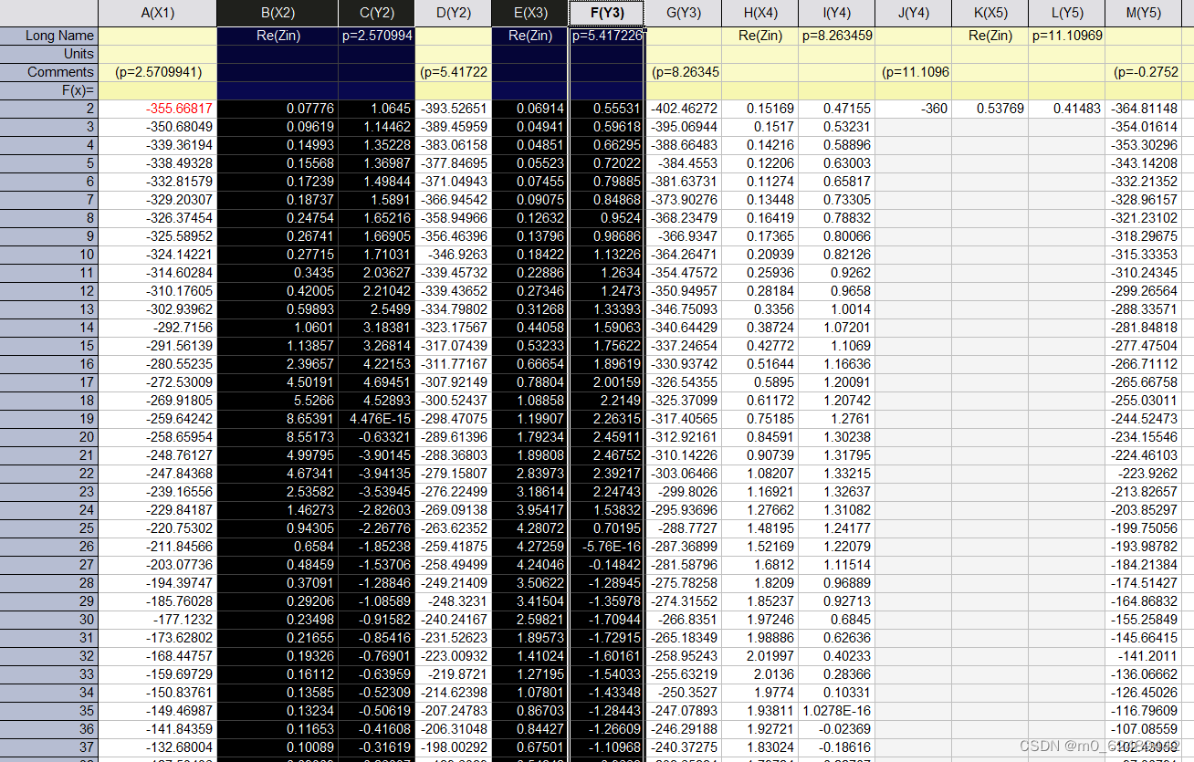This screenshot has width=1194, height=762.
Task: Select column header C(Y2)
Action: pos(376,13)
